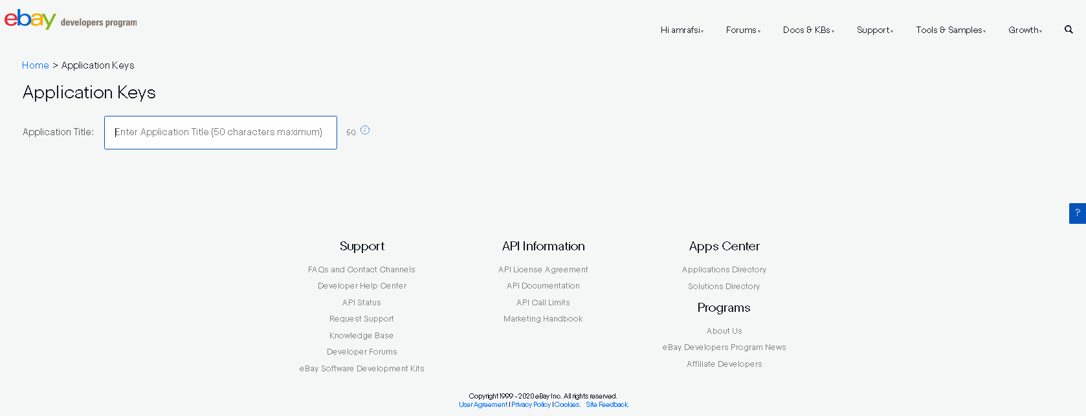Expand the Tools & Samples menu
The height and width of the screenshot is (416, 1086).
(x=951, y=30)
